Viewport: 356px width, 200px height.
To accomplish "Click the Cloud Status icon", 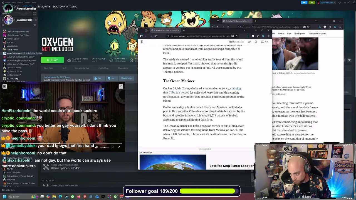I will click(69, 60).
